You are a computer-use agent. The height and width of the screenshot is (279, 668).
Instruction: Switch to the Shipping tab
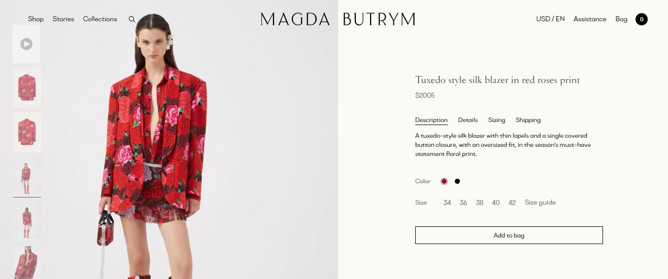pos(528,120)
